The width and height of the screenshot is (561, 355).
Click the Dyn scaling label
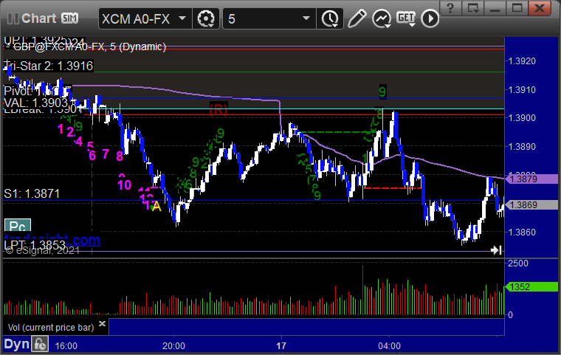tap(16, 344)
